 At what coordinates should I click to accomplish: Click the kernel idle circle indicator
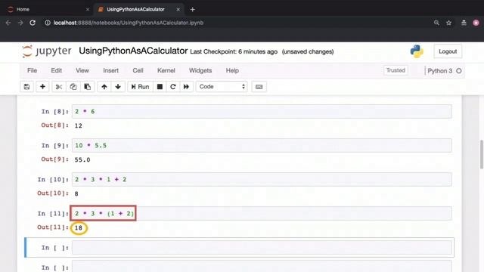tap(459, 70)
